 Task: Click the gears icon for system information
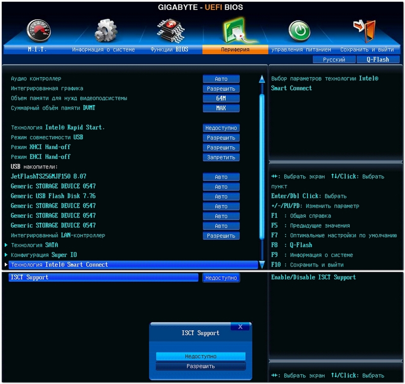[x=106, y=31]
